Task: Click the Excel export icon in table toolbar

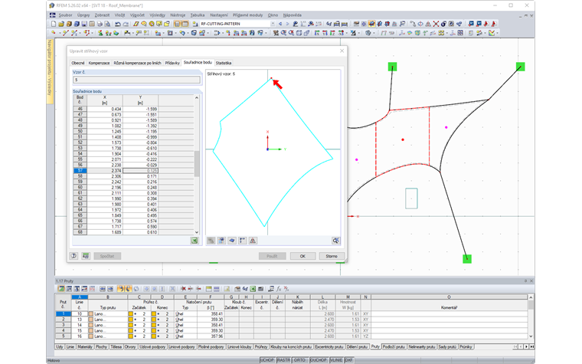Action: tap(253, 289)
